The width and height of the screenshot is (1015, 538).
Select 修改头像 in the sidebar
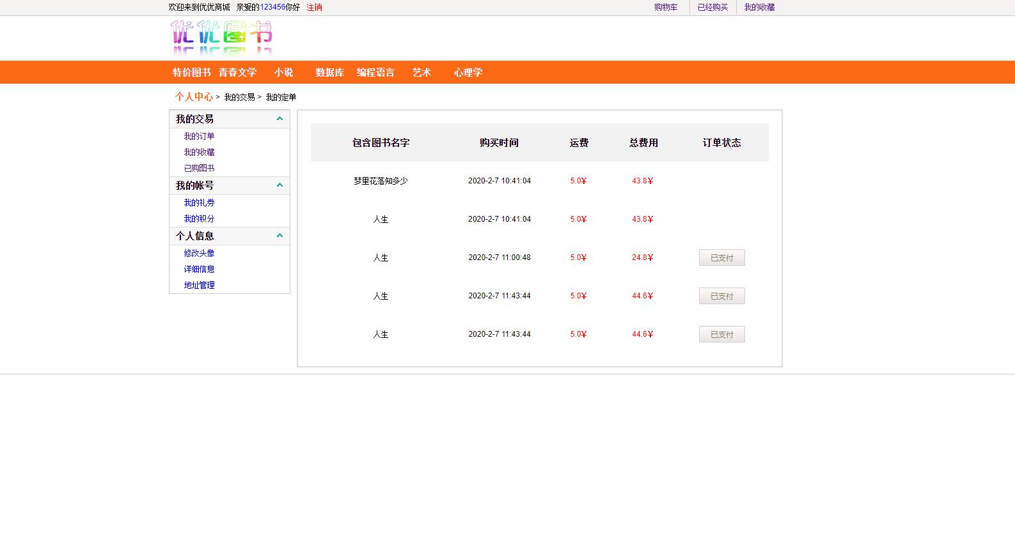pyautogui.click(x=199, y=253)
